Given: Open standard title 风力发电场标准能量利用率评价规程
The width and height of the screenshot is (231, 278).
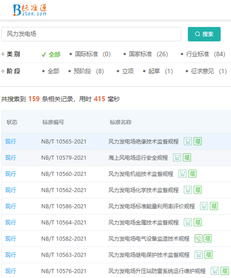Looking at the screenshot, I should (152, 206).
